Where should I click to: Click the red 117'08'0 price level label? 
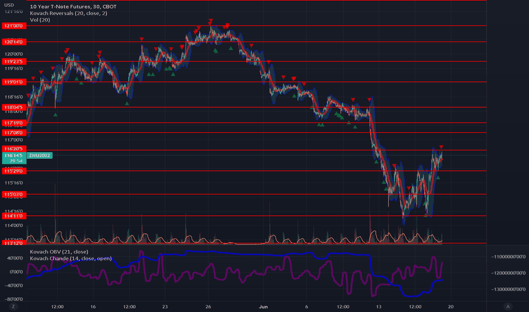(x=14, y=133)
